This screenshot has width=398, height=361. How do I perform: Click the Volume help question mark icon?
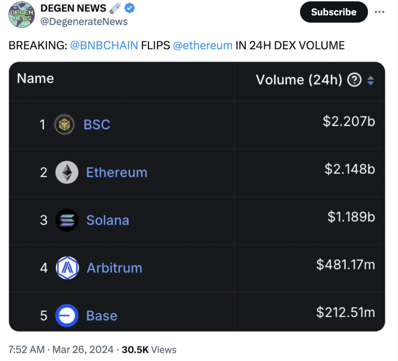pyautogui.click(x=354, y=80)
